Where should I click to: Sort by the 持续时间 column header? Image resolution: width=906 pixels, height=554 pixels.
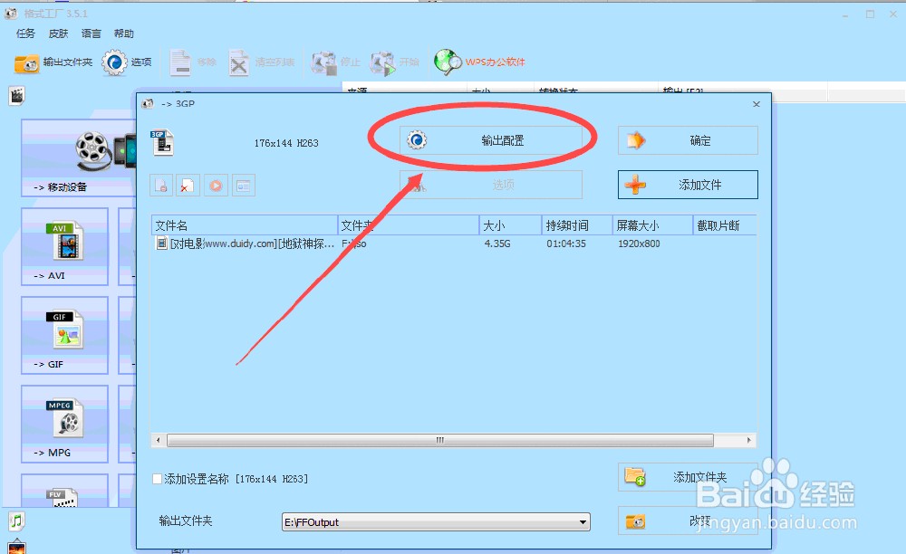(x=577, y=225)
